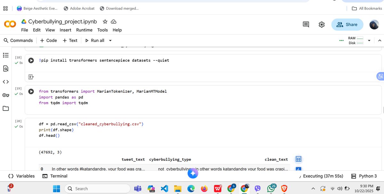Image resolution: width=384 pixels, height=194 pixels.
Task: Open Firefox from taskbar
Action: tap(204, 189)
